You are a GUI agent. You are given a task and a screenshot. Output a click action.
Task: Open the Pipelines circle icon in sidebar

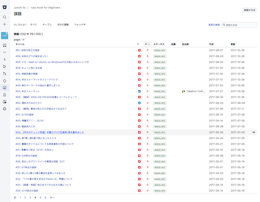point(5,81)
